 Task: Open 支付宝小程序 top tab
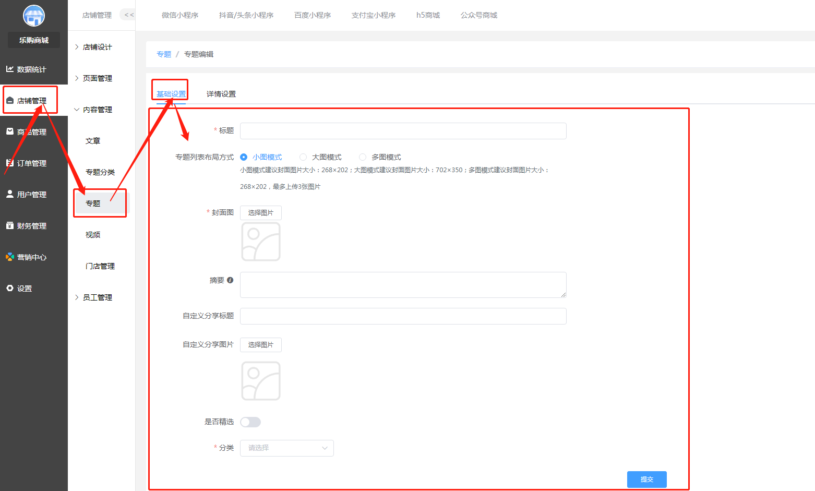click(x=374, y=15)
